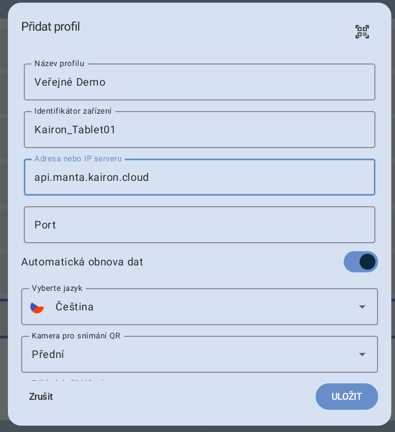Click the api.manta.kairon.cloud server address field
Screen dimensions: 395x432
[x=199, y=178]
